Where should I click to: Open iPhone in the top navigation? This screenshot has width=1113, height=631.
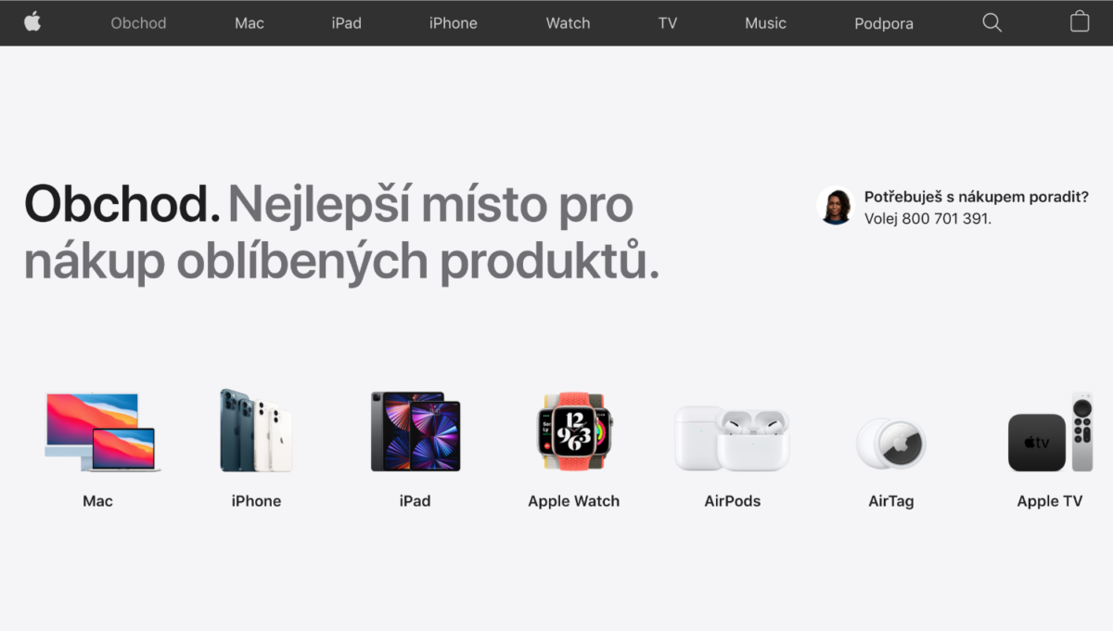click(x=454, y=23)
